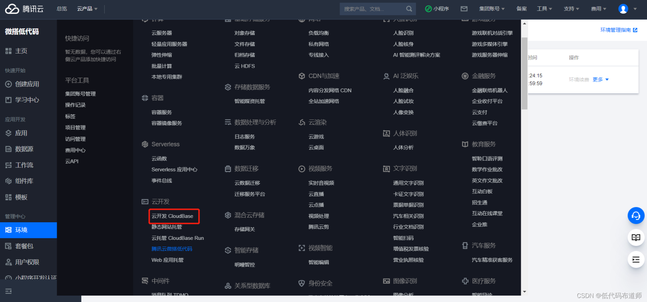Viewport: 647px width, 302px height.
Task: Click the 学习中心 icon in sidebar
Action: [x=8, y=100]
